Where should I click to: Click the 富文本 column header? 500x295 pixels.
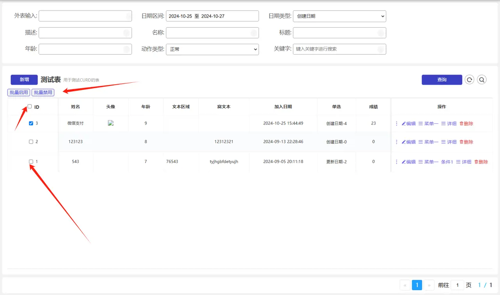224,107
